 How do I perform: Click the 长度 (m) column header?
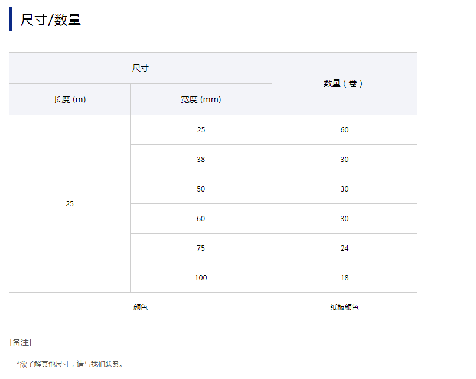[70, 99]
